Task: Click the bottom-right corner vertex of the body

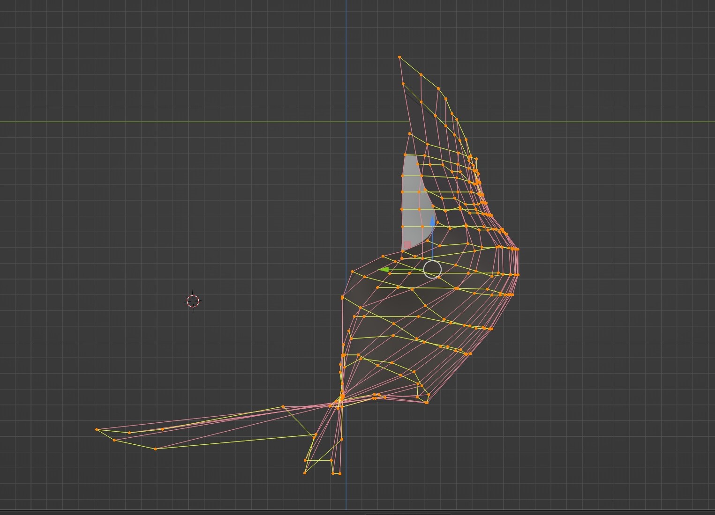Action: [427, 402]
